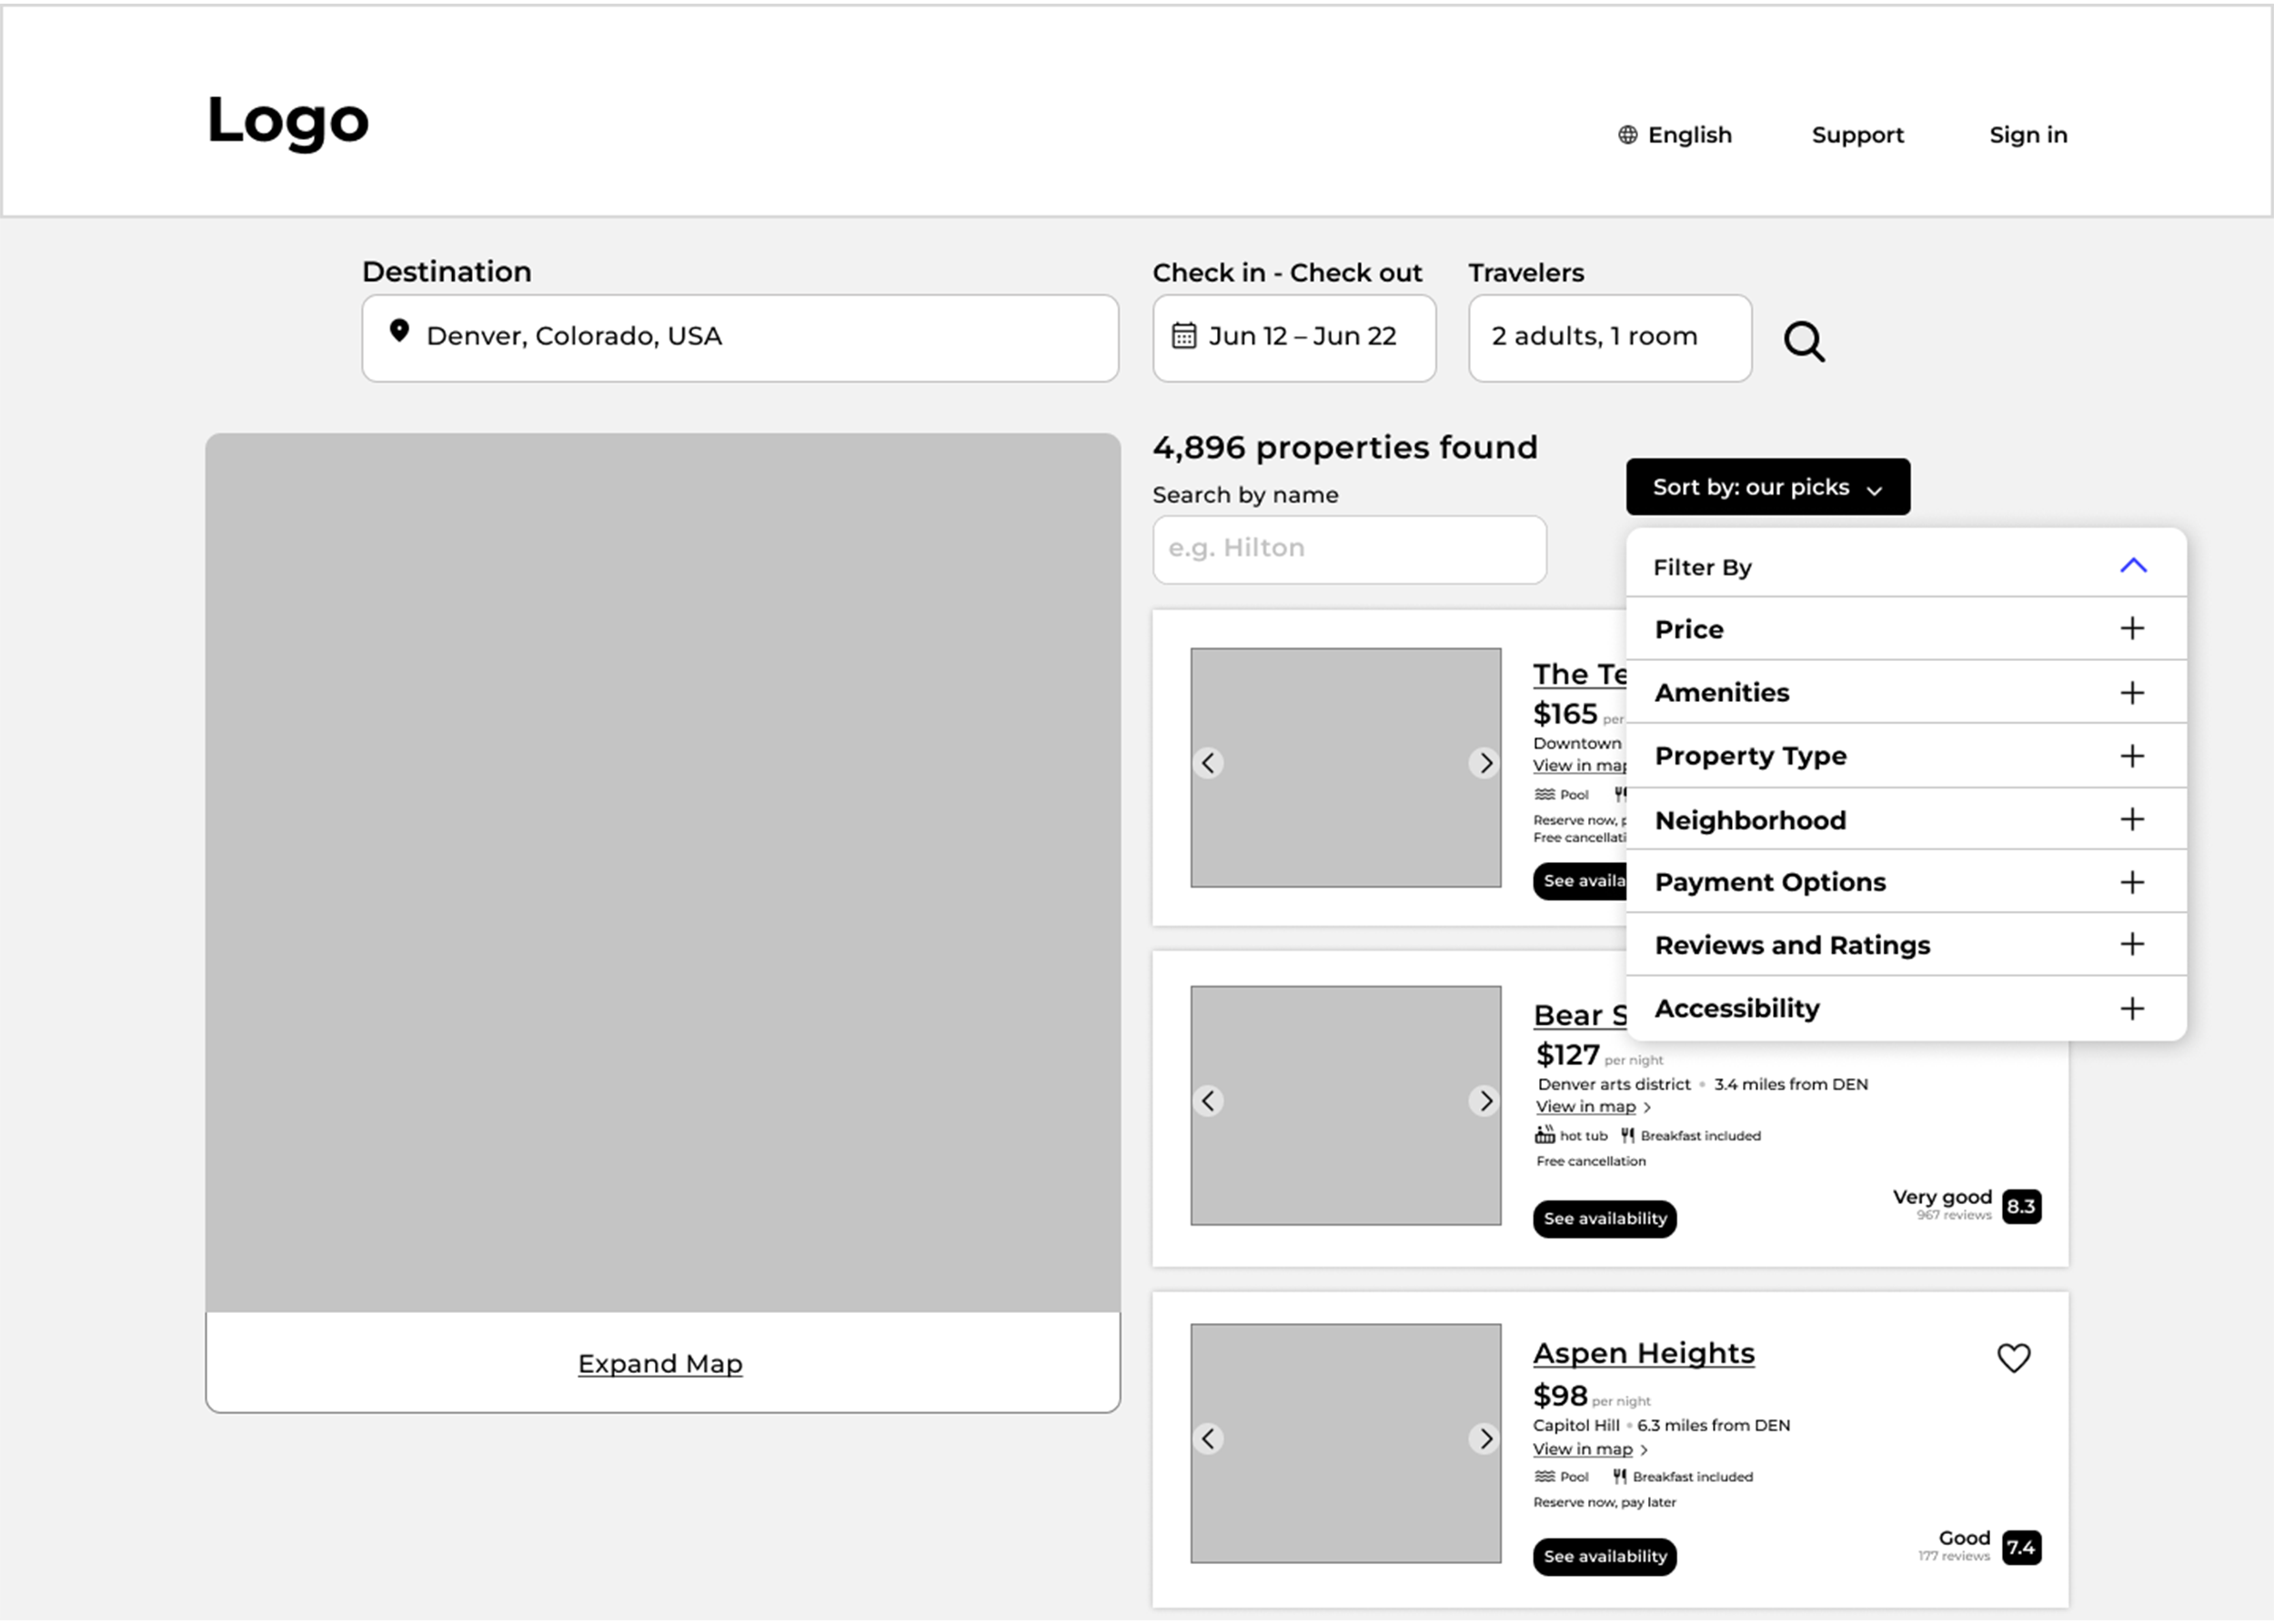This screenshot has width=2274, height=1624.
Task: Click the Expand Map link
Action: (x=659, y=1364)
